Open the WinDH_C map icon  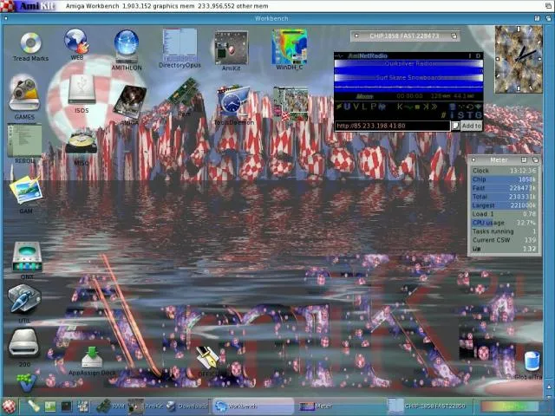[289, 46]
